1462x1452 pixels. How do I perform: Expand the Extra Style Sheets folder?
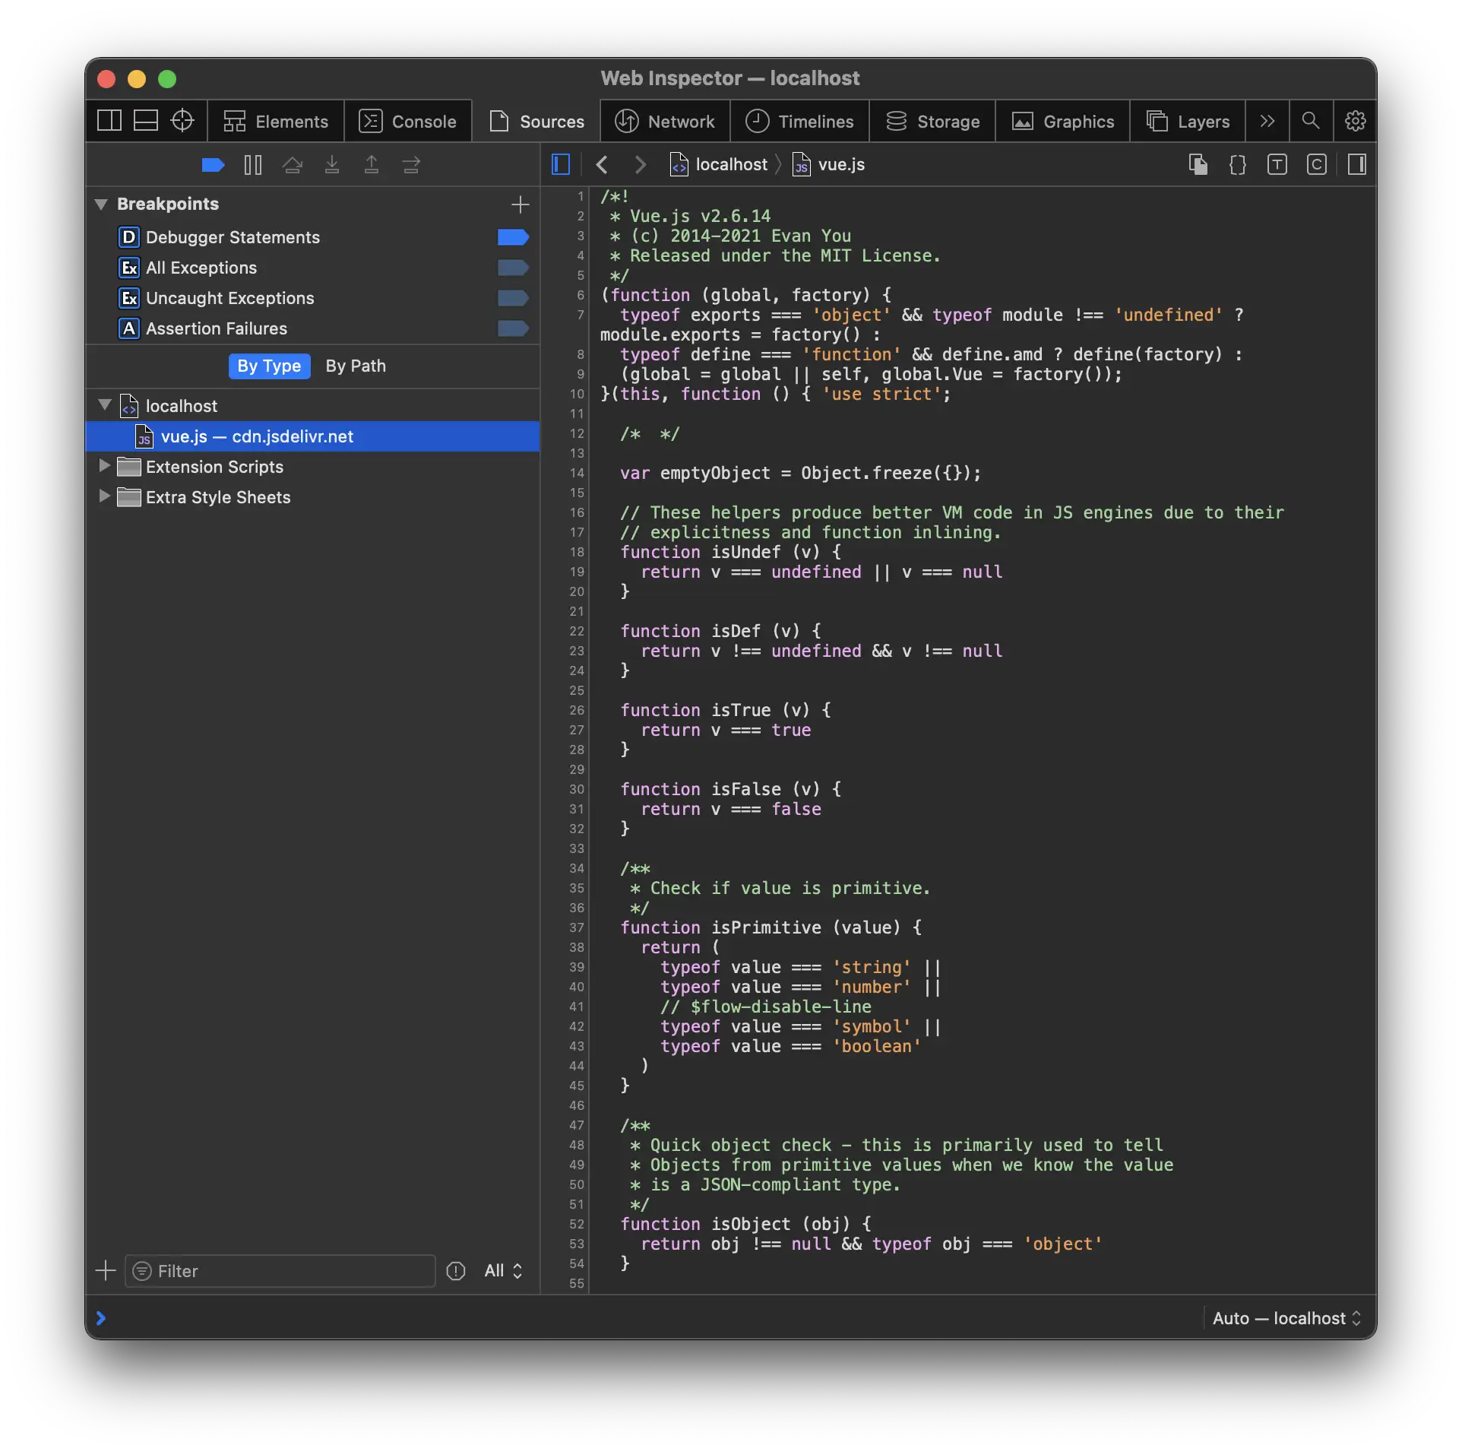point(105,496)
